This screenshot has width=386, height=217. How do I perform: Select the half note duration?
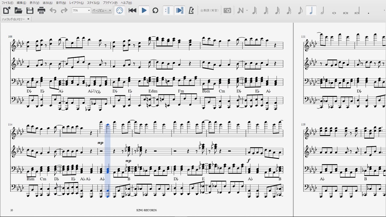tap(322, 11)
